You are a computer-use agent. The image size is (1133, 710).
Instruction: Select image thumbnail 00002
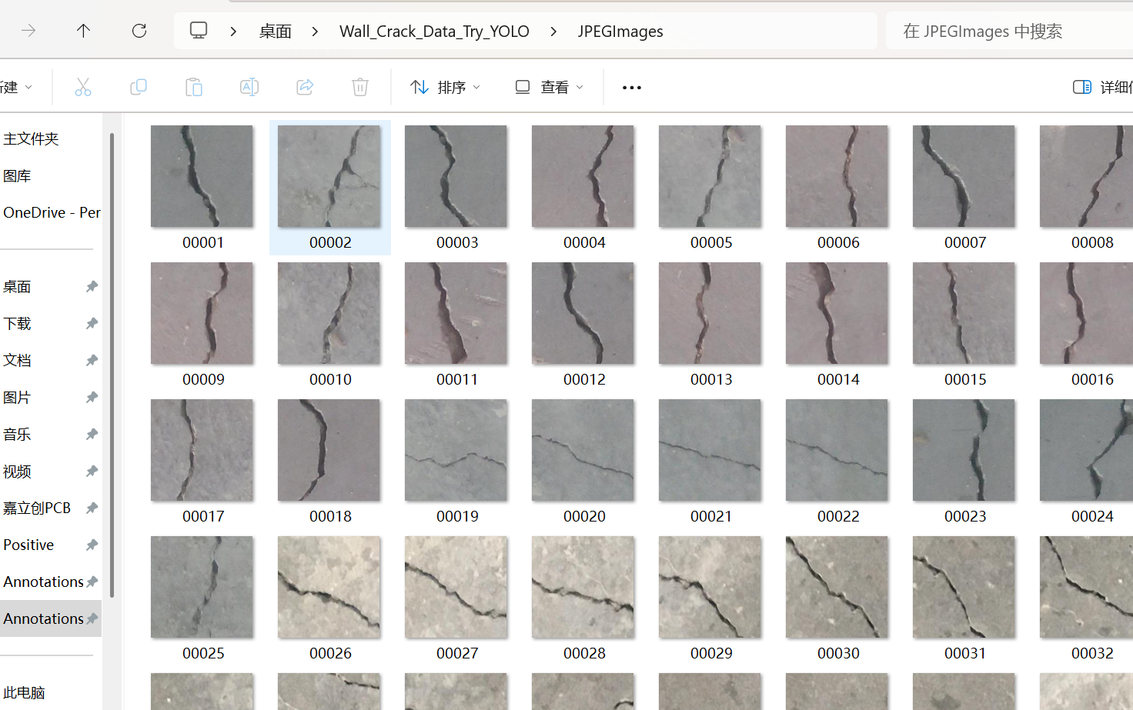coord(329,176)
